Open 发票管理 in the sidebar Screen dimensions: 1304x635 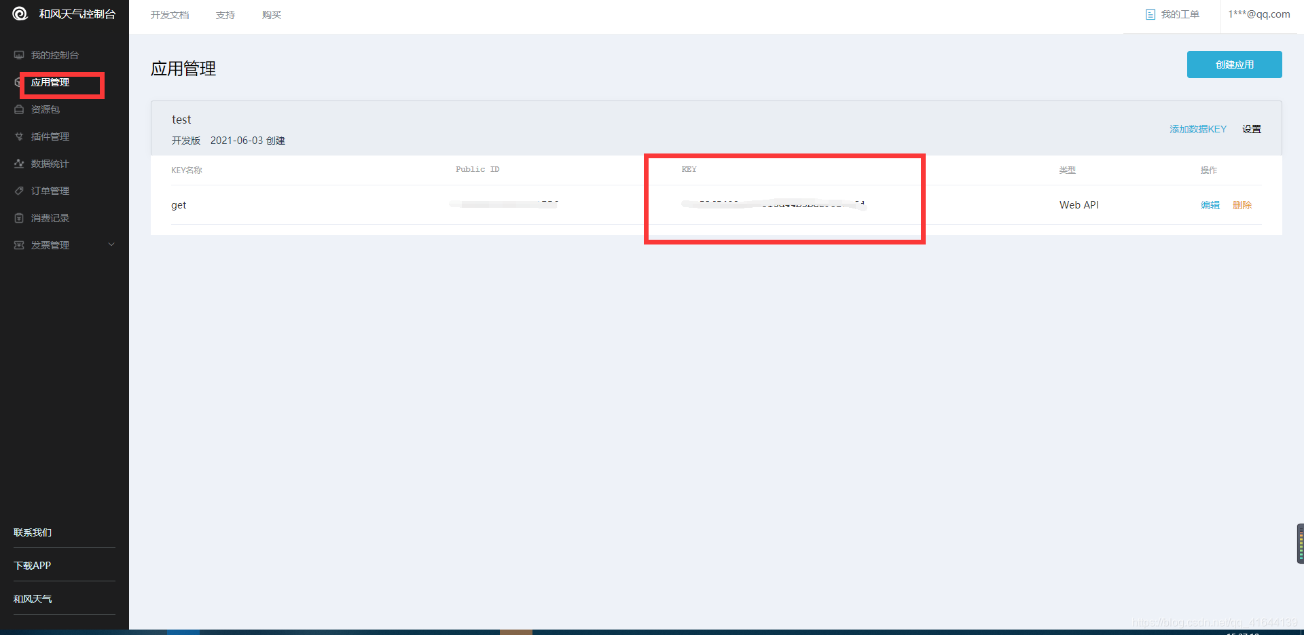(50, 245)
